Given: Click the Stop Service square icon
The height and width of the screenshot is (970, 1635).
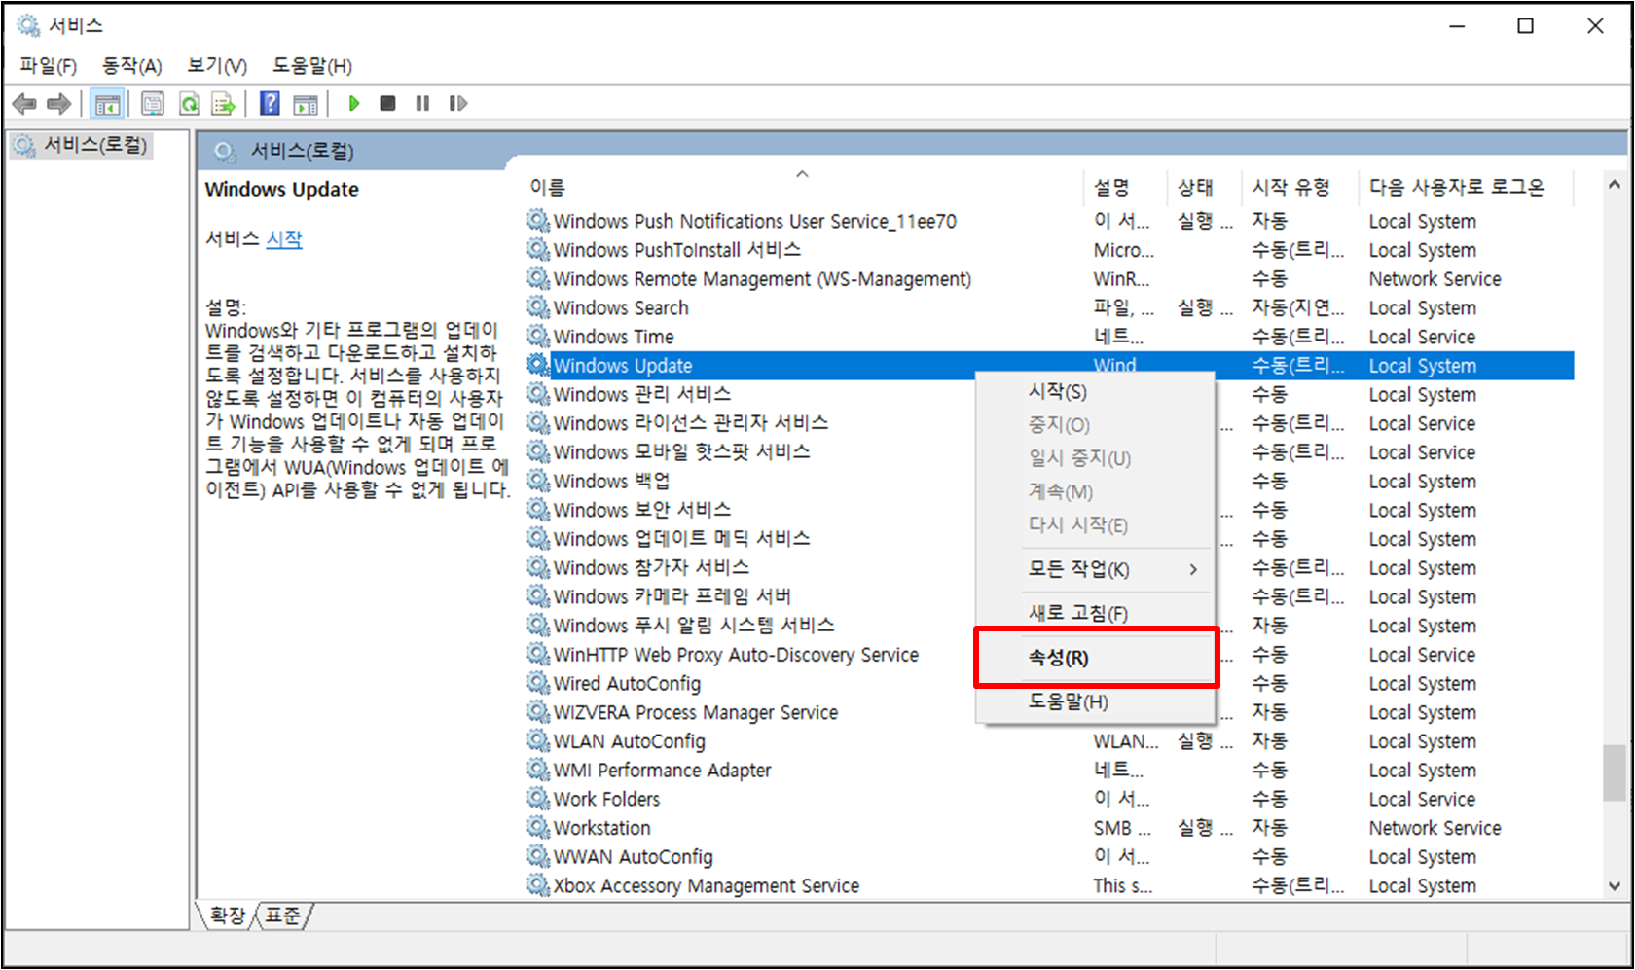Looking at the screenshot, I should [x=387, y=103].
